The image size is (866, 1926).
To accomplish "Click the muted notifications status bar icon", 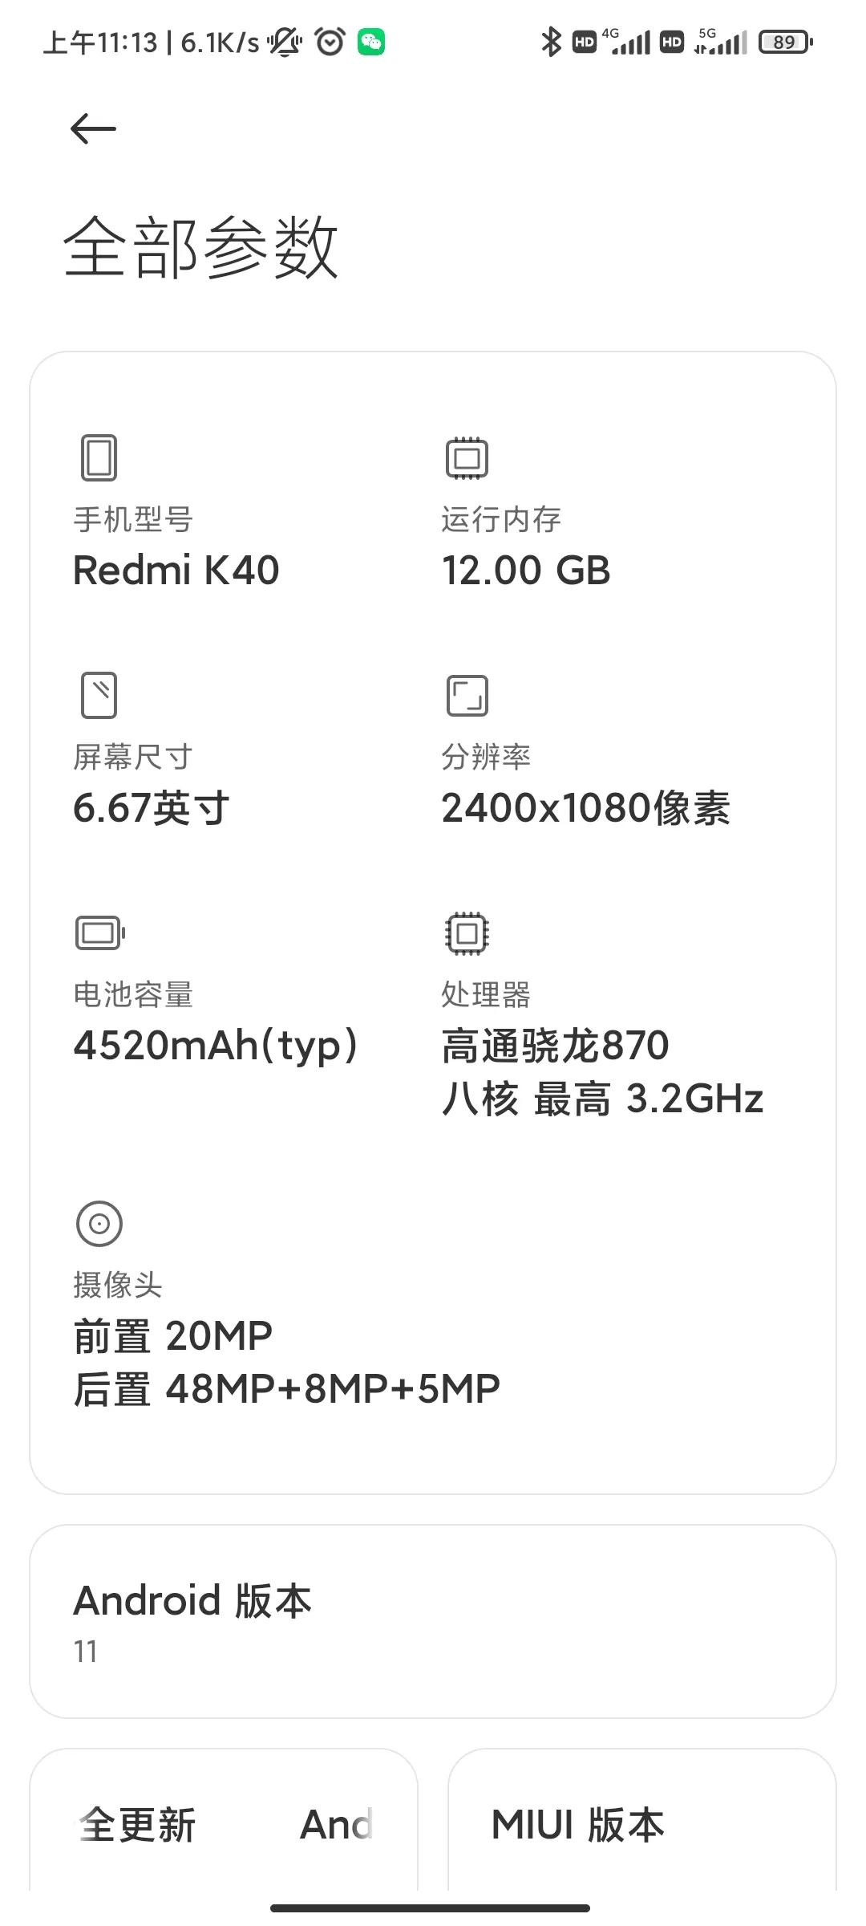I will click(285, 42).
